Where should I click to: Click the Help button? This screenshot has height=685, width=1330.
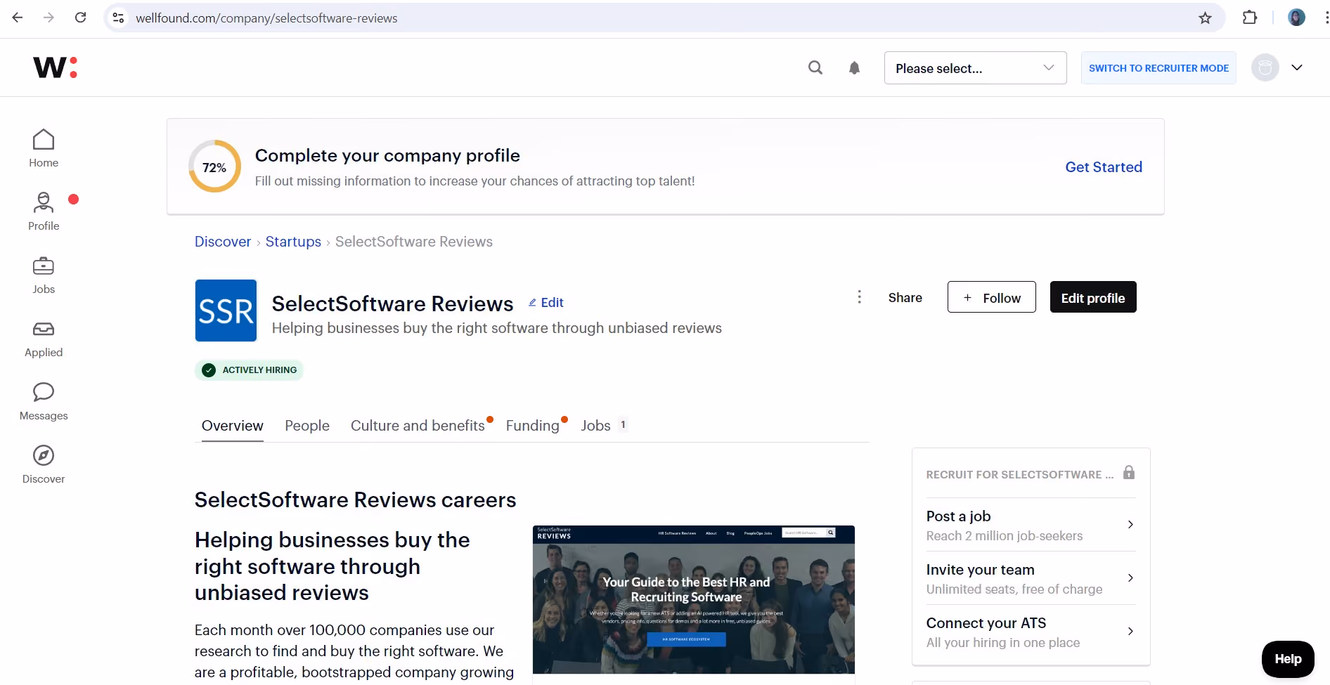click(1288, 659)
